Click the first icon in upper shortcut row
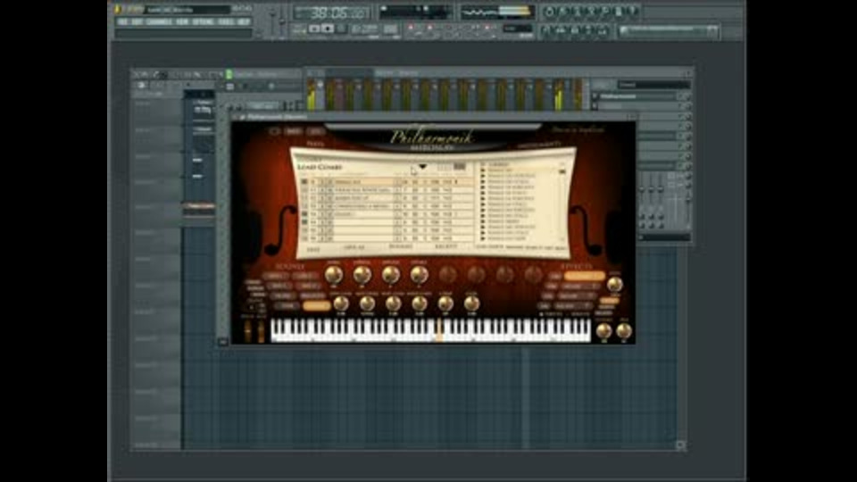Viewport: 857px width, 482px height. coord(549,12)
